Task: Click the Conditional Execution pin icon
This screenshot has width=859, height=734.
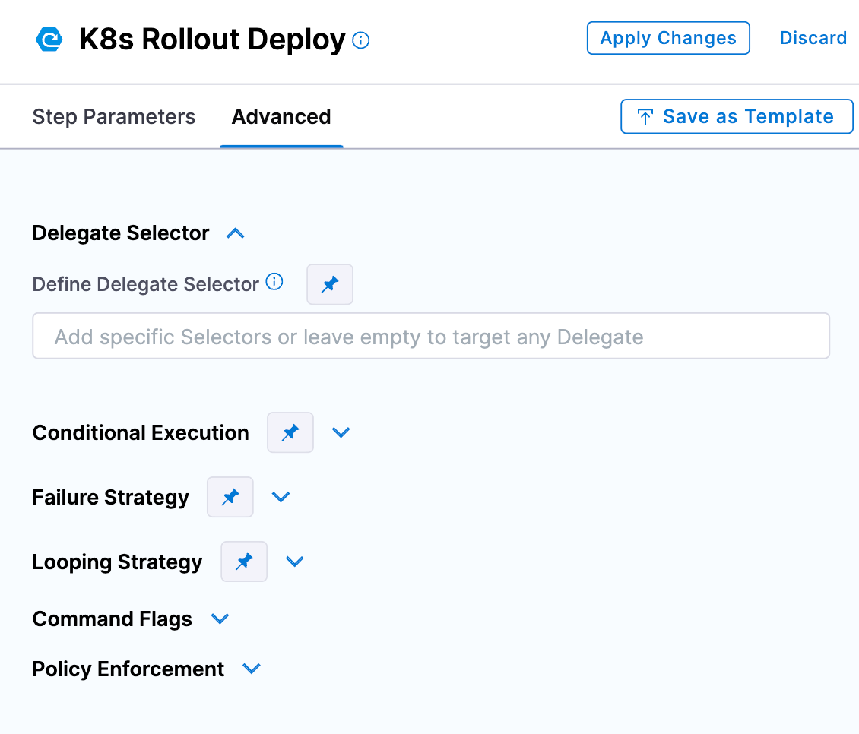Action: 290,433
